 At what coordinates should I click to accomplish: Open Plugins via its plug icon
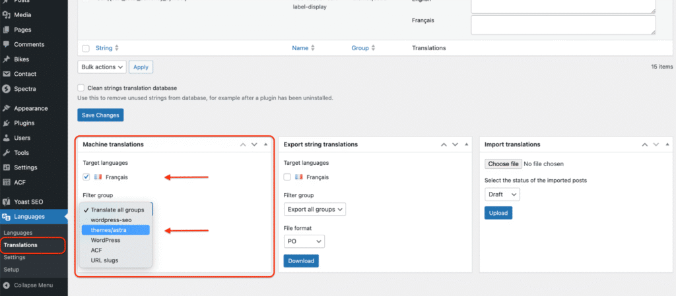point(6,123)
